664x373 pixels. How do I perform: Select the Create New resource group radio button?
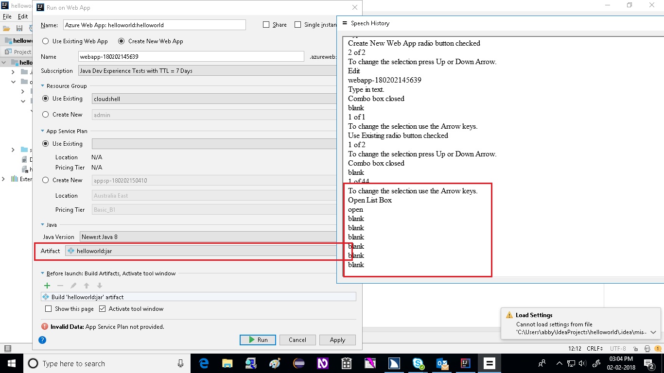click(45, 115)
